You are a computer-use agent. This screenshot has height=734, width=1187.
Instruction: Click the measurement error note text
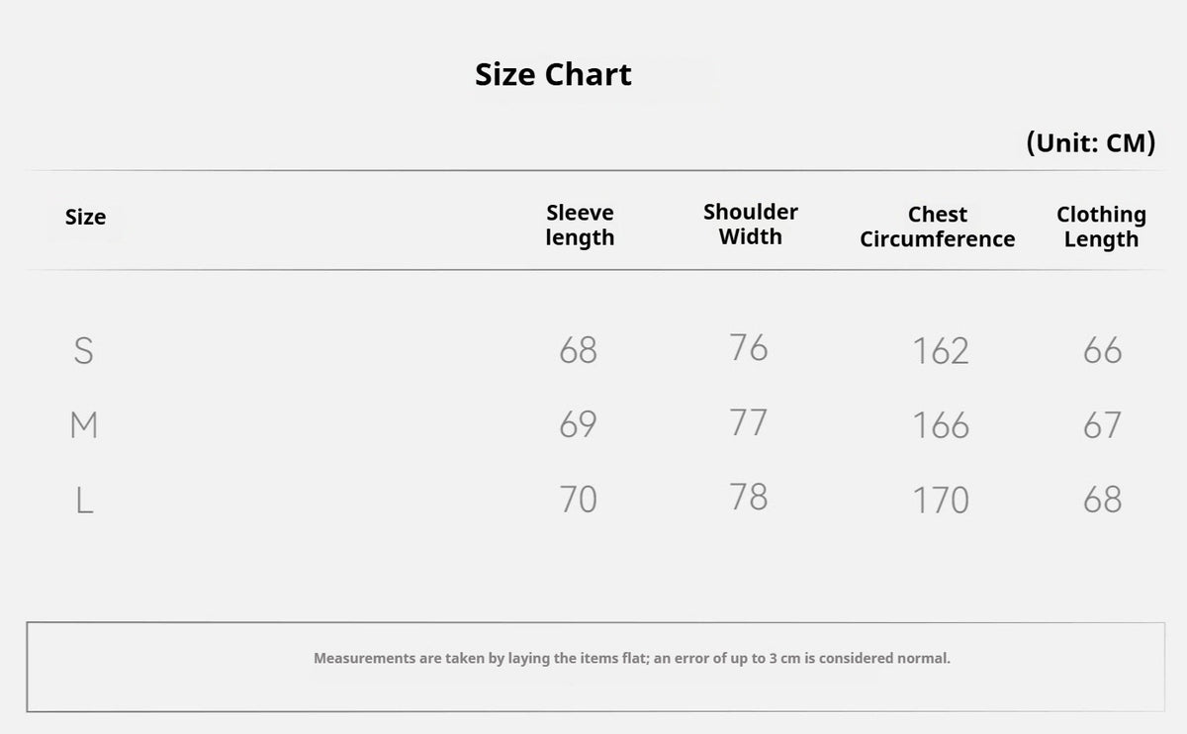[x=632, y=658]
